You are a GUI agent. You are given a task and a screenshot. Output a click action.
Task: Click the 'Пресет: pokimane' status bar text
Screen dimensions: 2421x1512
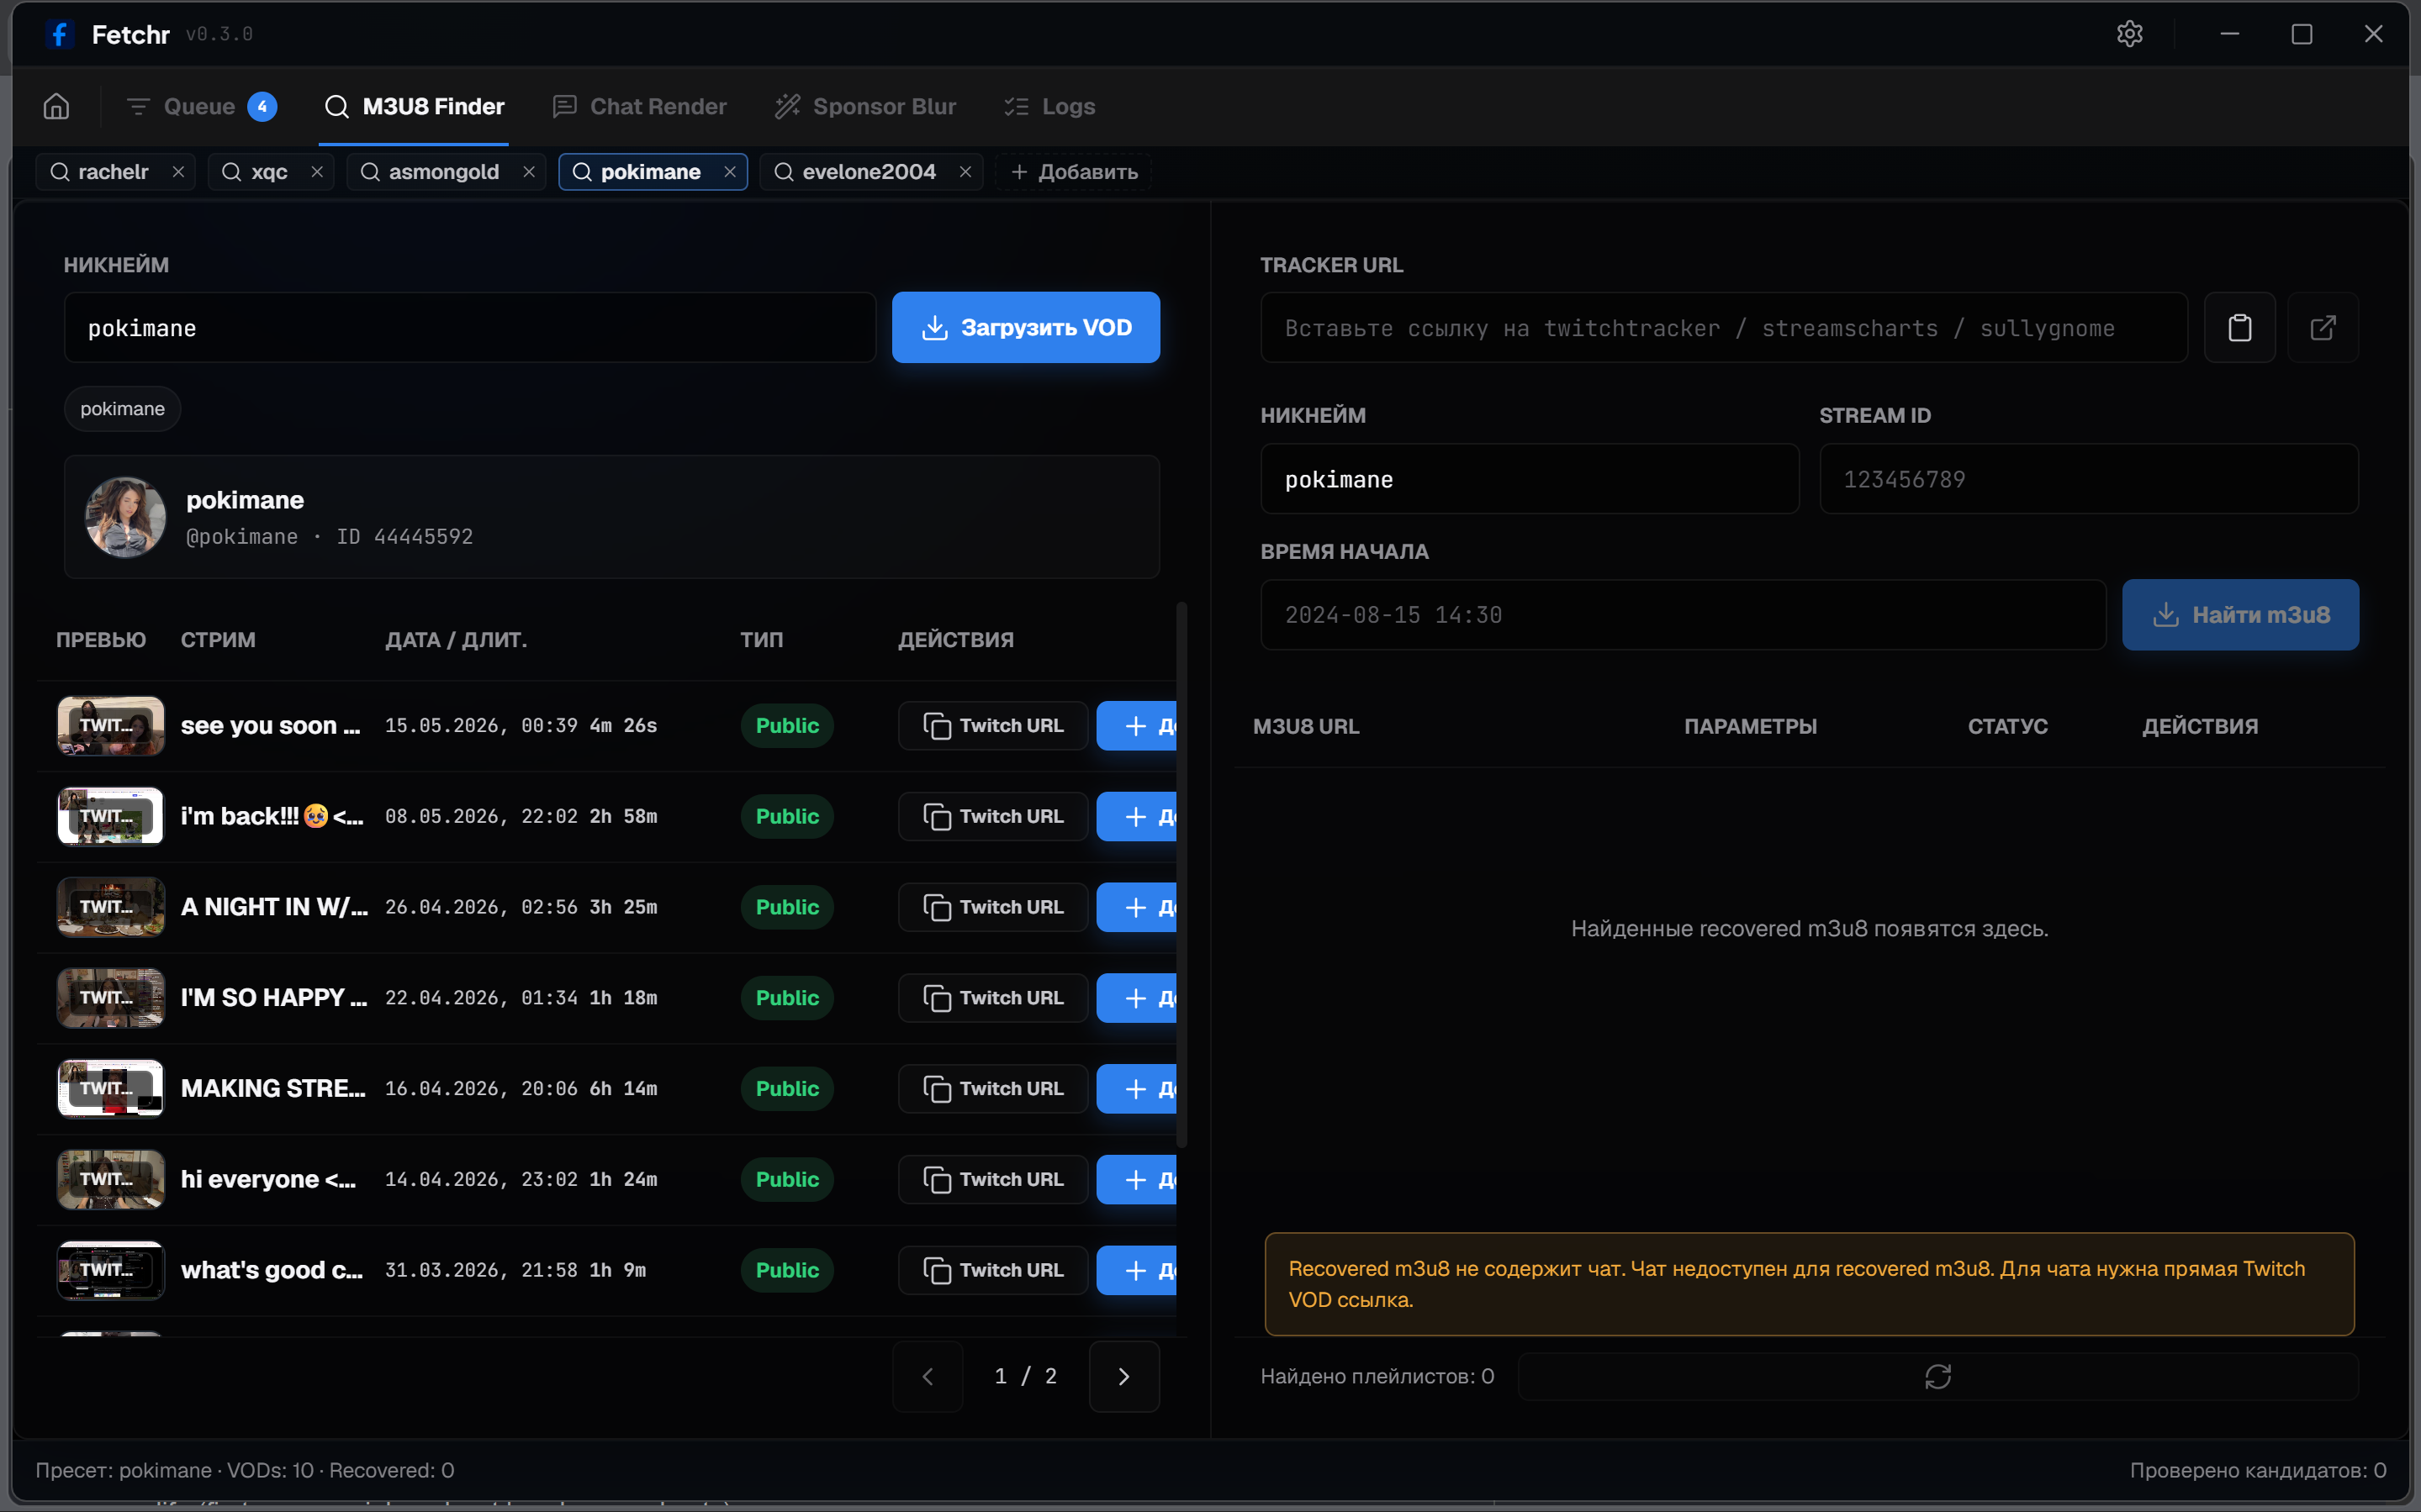point(124,1470)
